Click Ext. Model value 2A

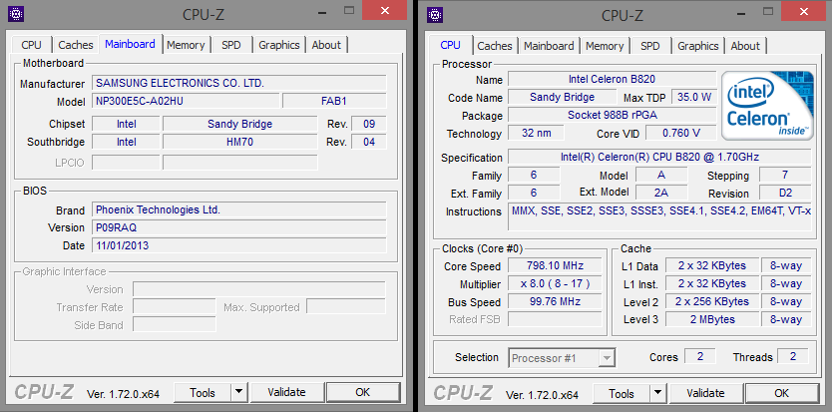point(661,194)
